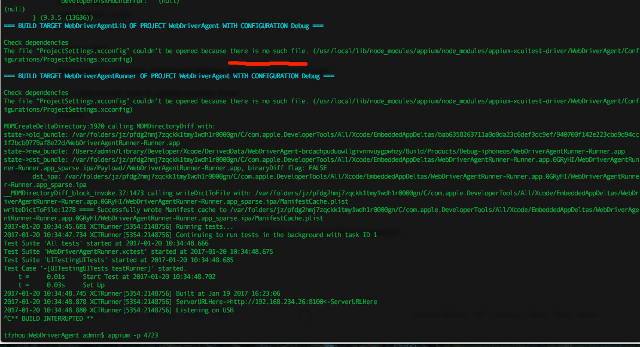
Task: Click the "Test Case '-[UITestingUITests testRunner]' started" line
Action: tap(95, 268)
